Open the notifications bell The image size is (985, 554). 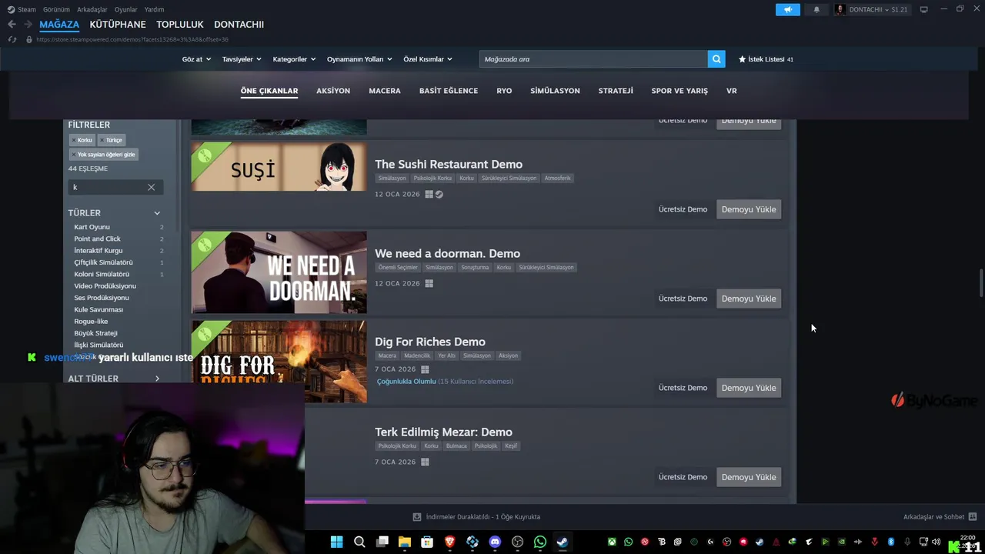[816, 9]
